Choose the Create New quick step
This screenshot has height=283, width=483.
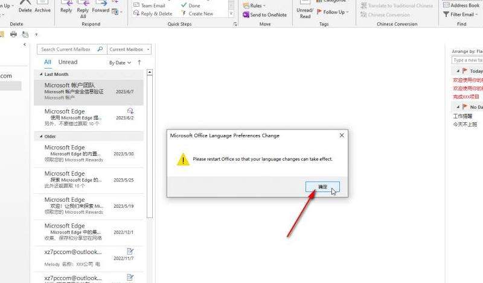[x=197, y=13]
